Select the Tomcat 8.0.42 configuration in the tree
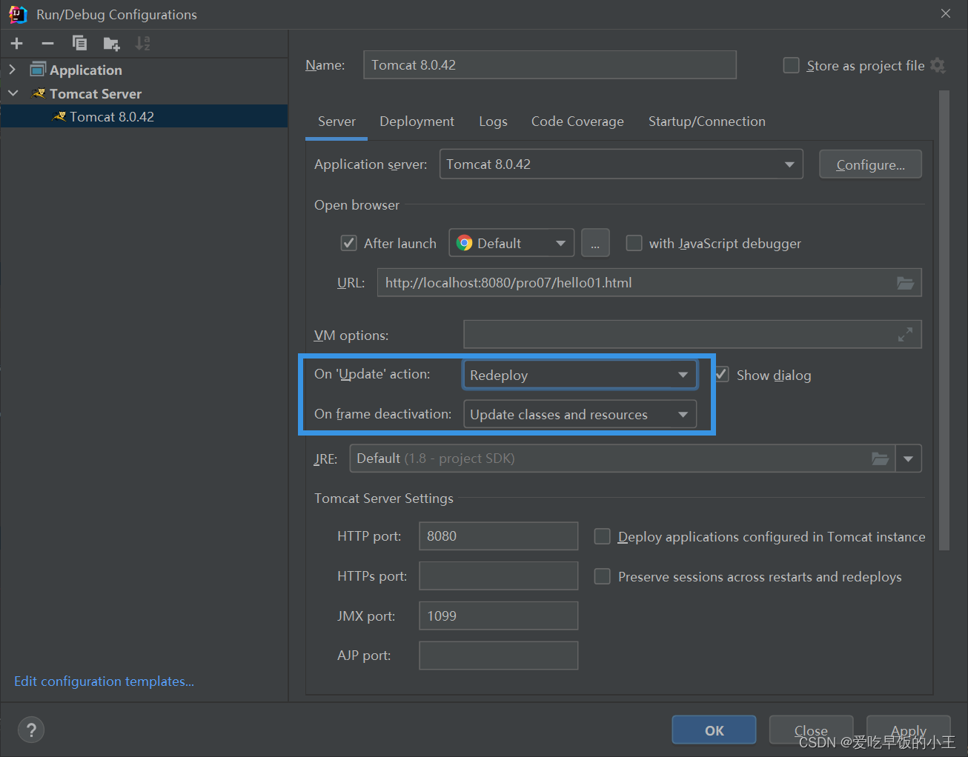The image size is (968, 757). pos(144,116)
